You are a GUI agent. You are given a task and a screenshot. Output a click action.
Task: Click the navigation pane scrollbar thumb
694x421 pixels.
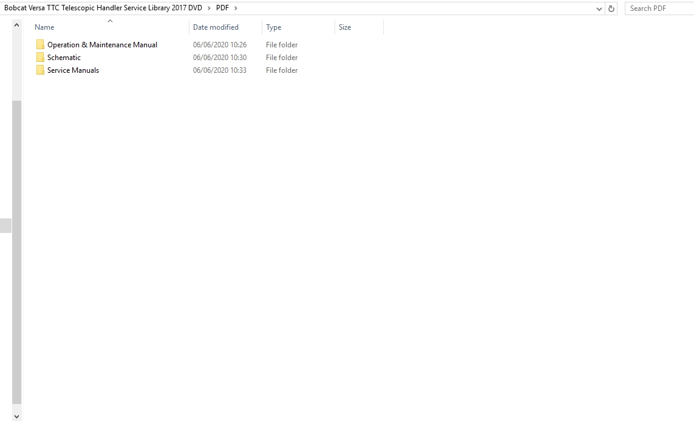[16, 252]
